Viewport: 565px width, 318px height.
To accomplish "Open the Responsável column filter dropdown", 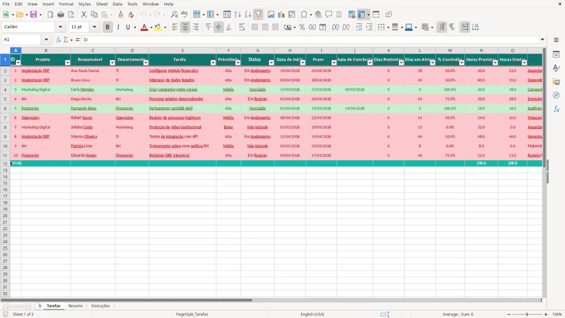I will pyautogui.click(x=112, y=63).
